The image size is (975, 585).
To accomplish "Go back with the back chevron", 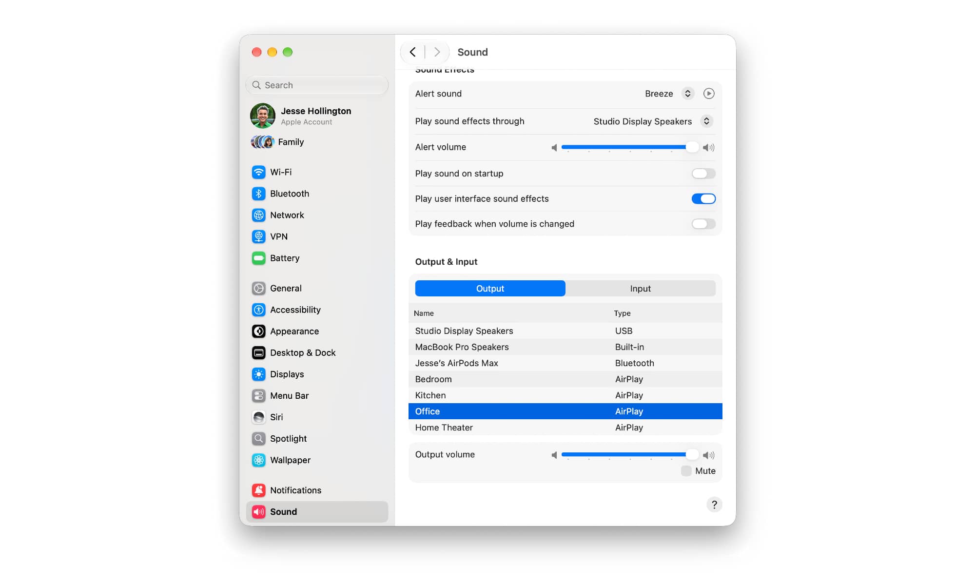I will coord(413,52).
